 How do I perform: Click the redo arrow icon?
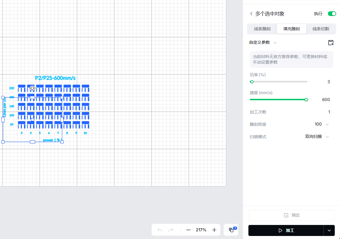pos(171,230)
